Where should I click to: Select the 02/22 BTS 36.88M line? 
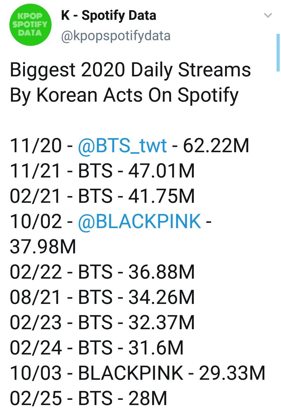click(102, 272)
